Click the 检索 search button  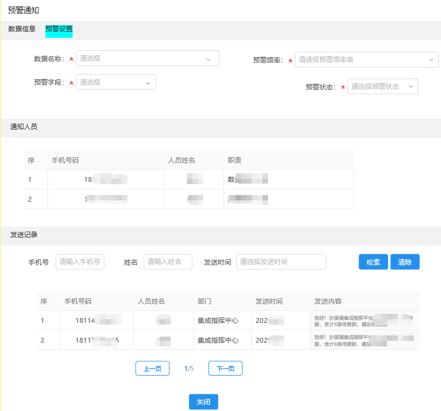point(373,262)
